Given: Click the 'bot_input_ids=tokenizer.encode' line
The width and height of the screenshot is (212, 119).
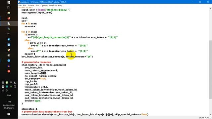Looking at the screenshot, I should pyautogui.click(x=57, y=57).
